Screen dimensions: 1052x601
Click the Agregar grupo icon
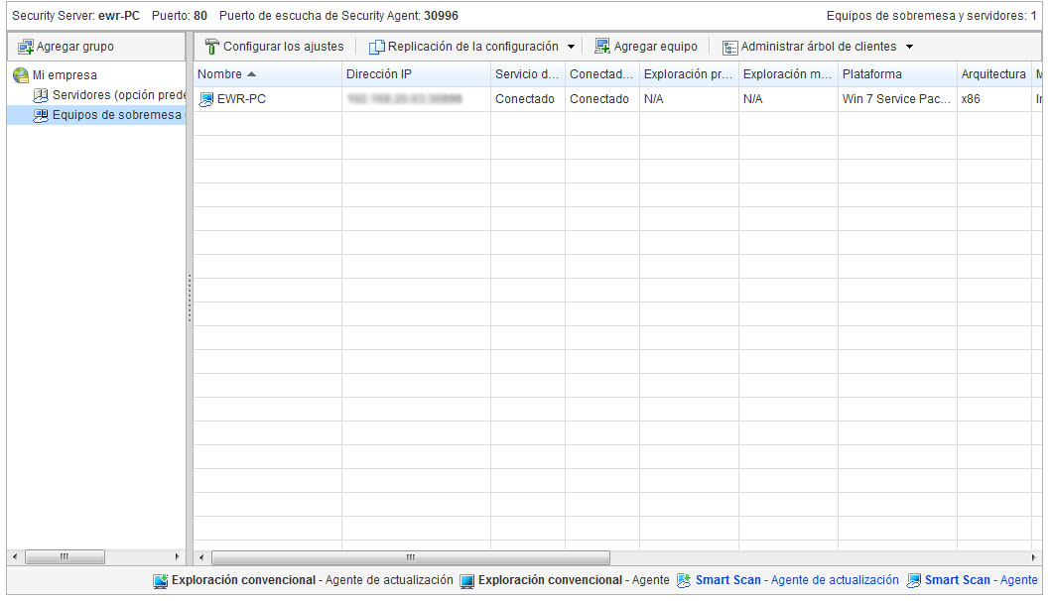(25, 47)
